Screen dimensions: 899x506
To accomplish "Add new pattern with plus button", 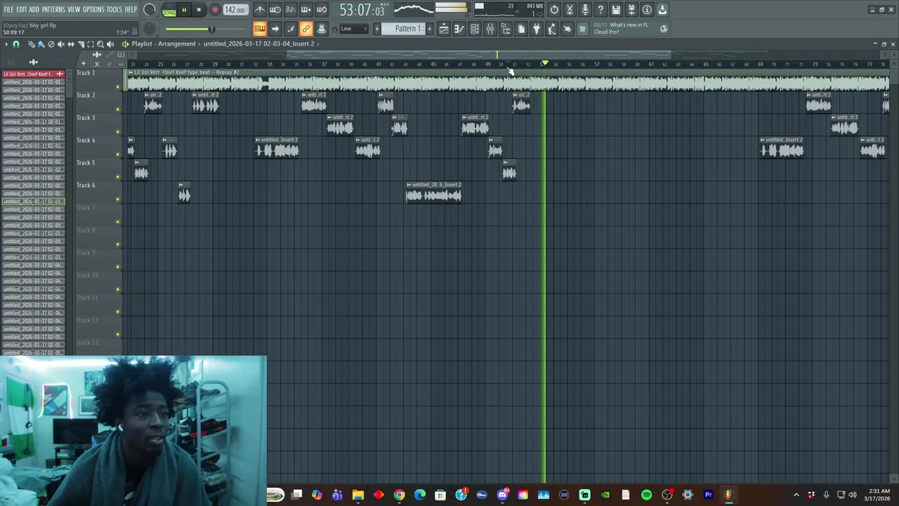I will (430, 29).
